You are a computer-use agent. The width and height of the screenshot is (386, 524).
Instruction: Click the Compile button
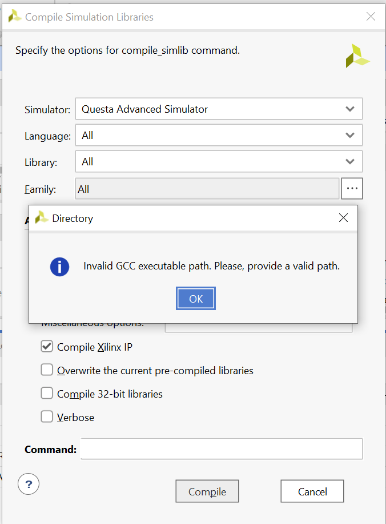coord(207,491)
